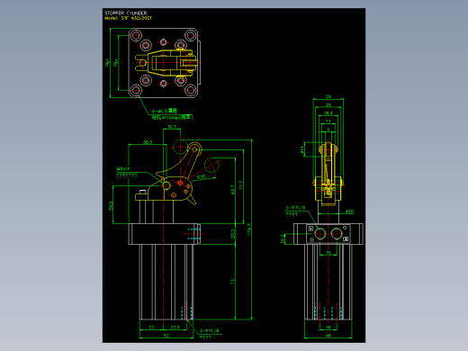Click the 36.5 horizontal dimension label
Screen dimensions: 468x351
pos(148,142)
